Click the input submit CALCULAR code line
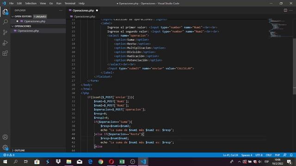 [150, 68]
